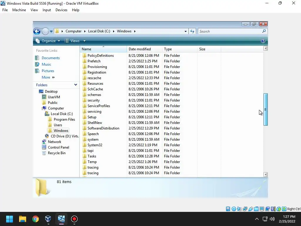Select the Tasks folder icon
Screen dimensions: 301x226
[84, 156]
